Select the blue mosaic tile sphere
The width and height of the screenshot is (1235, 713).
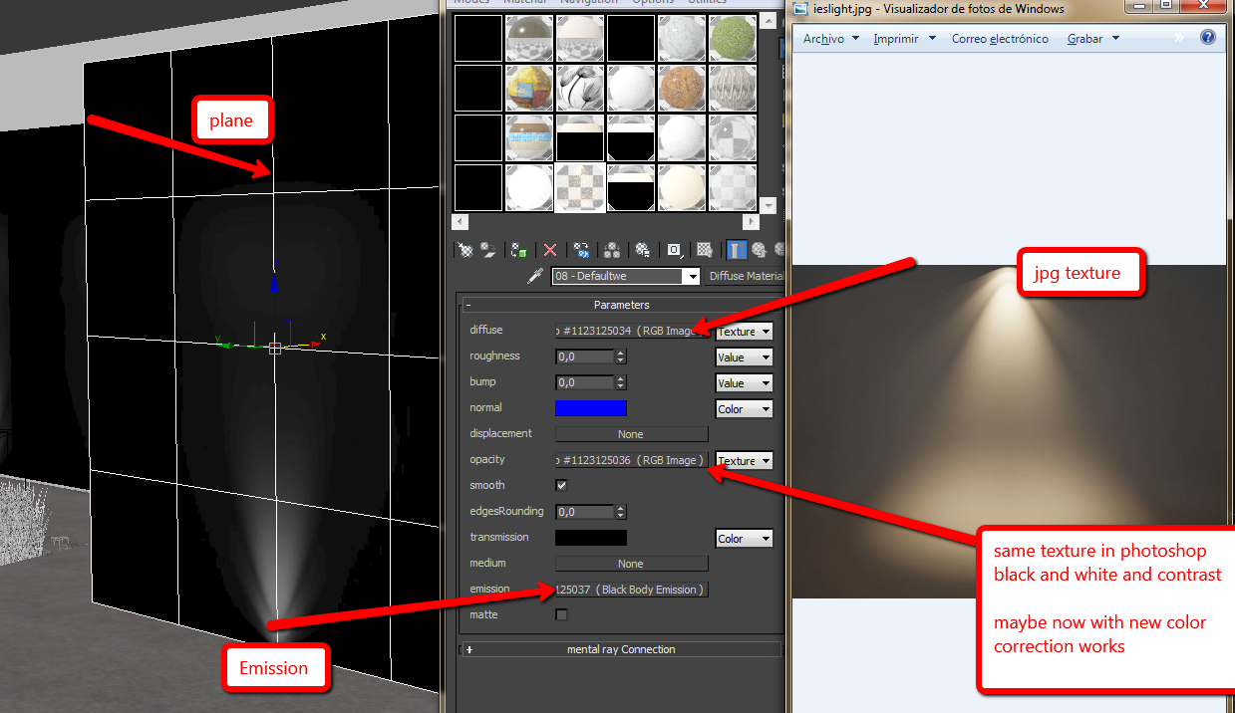click(x=529, y=137)
